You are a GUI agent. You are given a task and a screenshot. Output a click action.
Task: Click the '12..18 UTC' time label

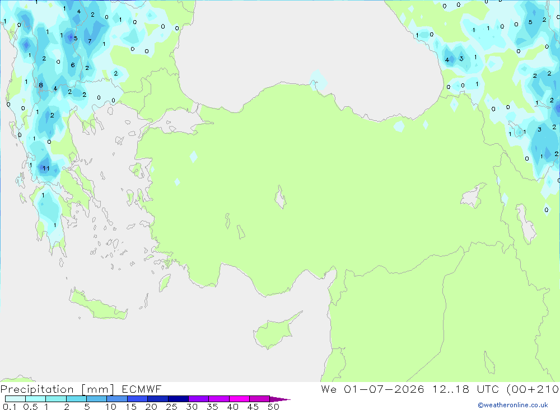tap(465, 389)
